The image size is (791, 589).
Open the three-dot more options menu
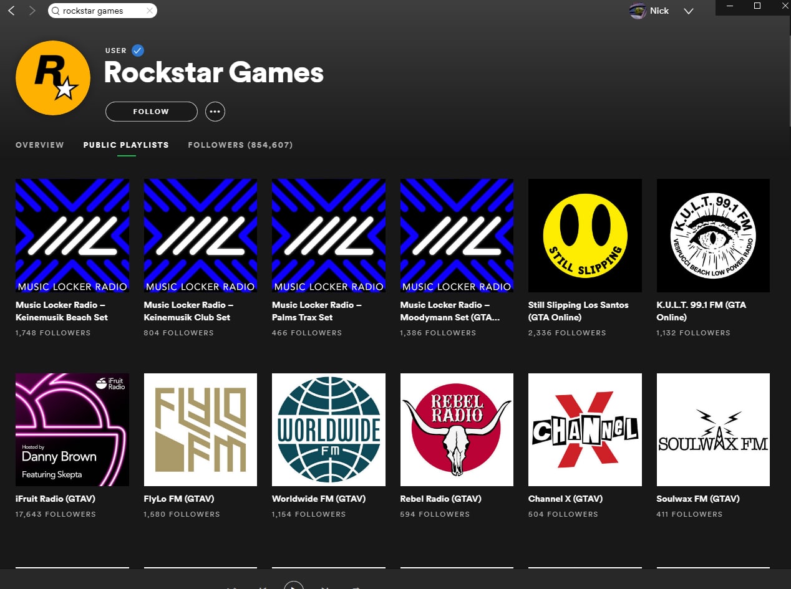tap(215, 112)
